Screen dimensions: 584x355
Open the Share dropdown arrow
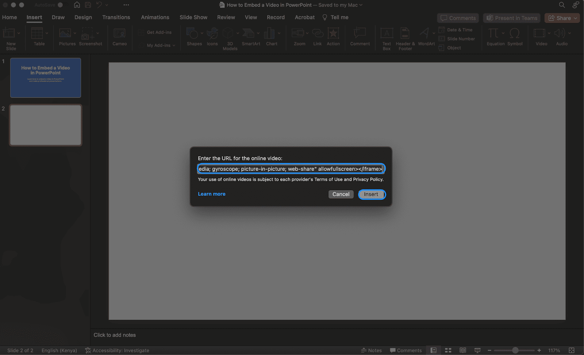point(576,18)
